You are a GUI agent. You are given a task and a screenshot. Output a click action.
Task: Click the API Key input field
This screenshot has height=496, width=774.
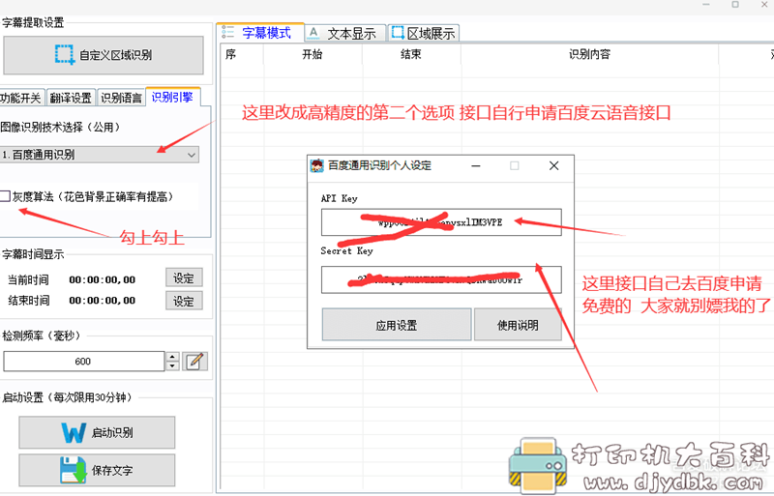click(x=441, y=222)
